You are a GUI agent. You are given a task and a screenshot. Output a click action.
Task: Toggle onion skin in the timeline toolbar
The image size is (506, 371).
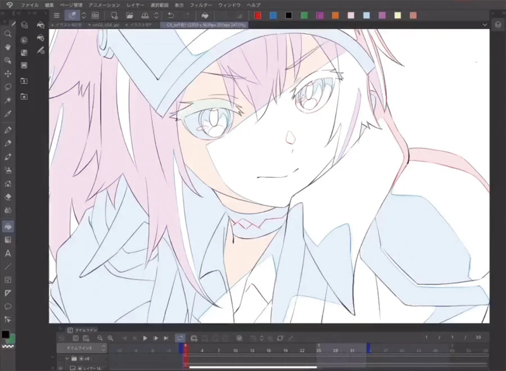(x=193, y=338)
